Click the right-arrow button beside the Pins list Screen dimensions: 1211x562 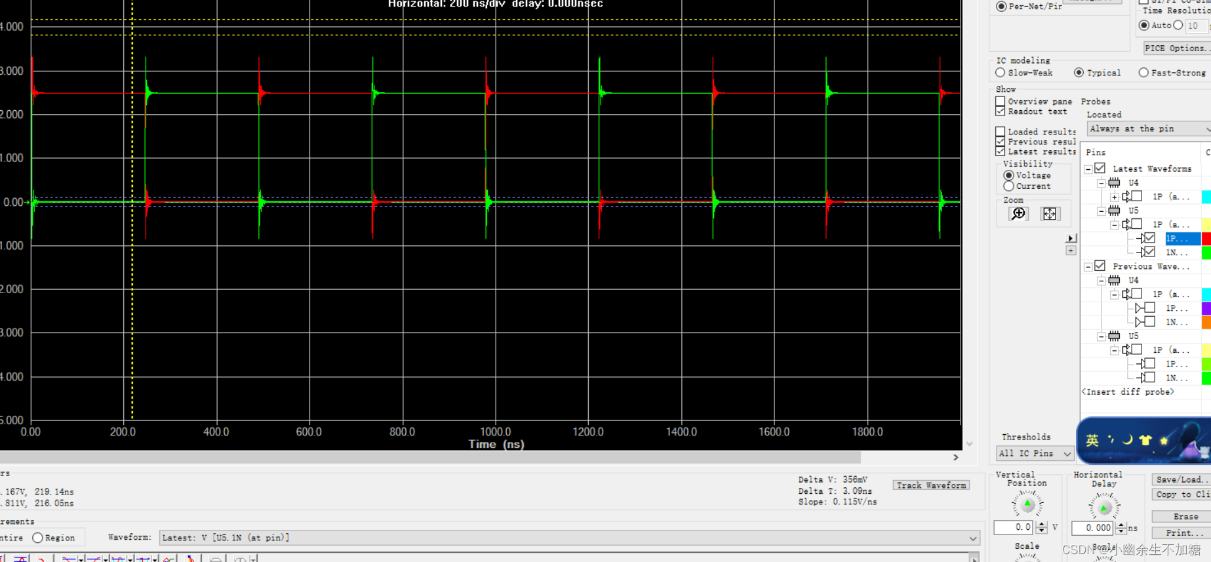[x=1071, y=239]
